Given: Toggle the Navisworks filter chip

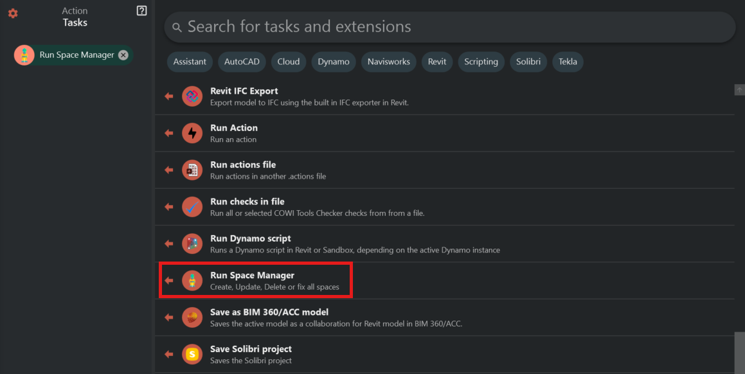Looking at the screenshot, I should pos(388,62).
